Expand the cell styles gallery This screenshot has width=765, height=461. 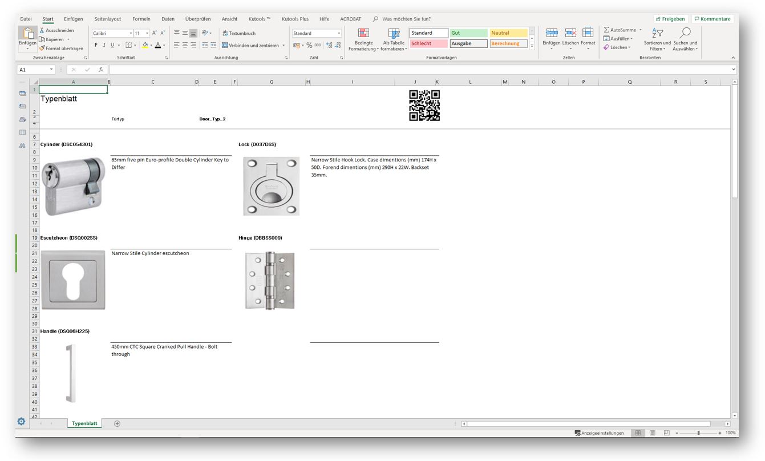point(532,46)
